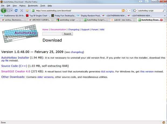167x124 pixels.
Task: Open the first LEATHERMAN NEW bookmark
Action: pos(114,16)
